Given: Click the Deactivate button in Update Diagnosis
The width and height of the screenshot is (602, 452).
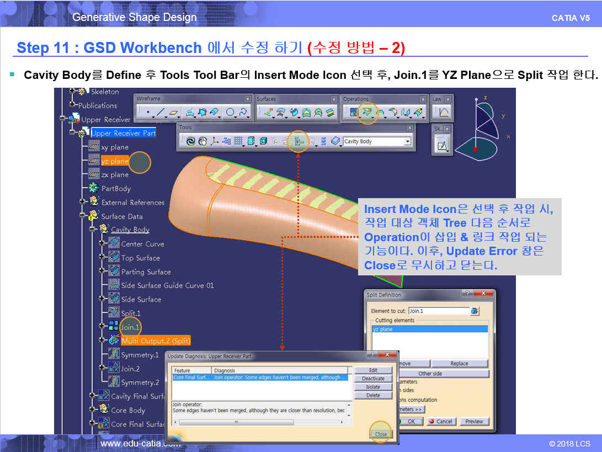Looking at the screenshot, I should (373, 379).
